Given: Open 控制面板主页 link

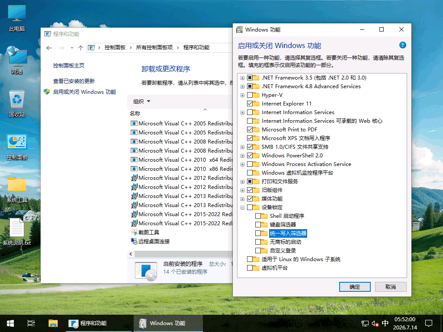Looking at the screenshot, I should 69,66.
